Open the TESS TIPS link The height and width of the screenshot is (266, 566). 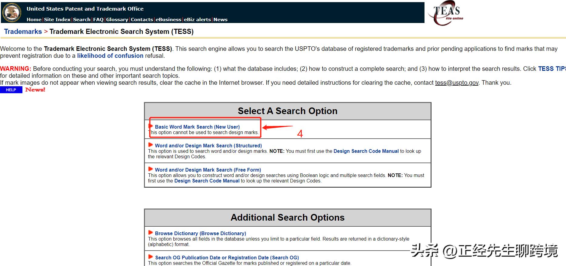[551, 69]
